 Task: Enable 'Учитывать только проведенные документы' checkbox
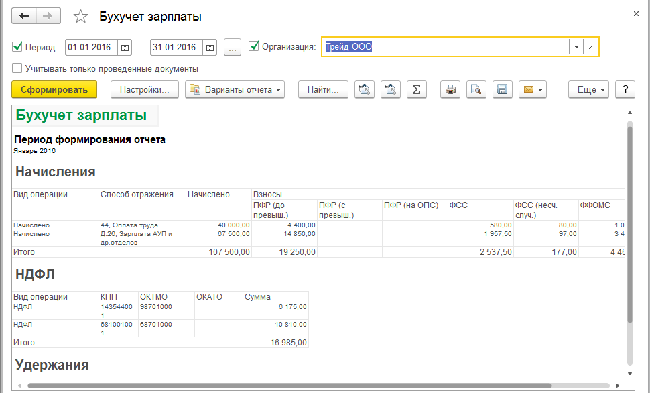tap(17, 68)
